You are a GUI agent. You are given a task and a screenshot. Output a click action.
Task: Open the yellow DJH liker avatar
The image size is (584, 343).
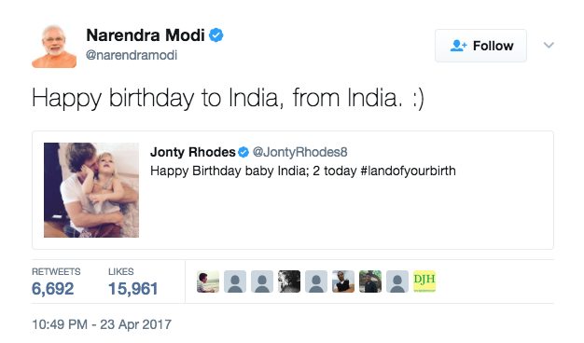(x=424, y=281)
